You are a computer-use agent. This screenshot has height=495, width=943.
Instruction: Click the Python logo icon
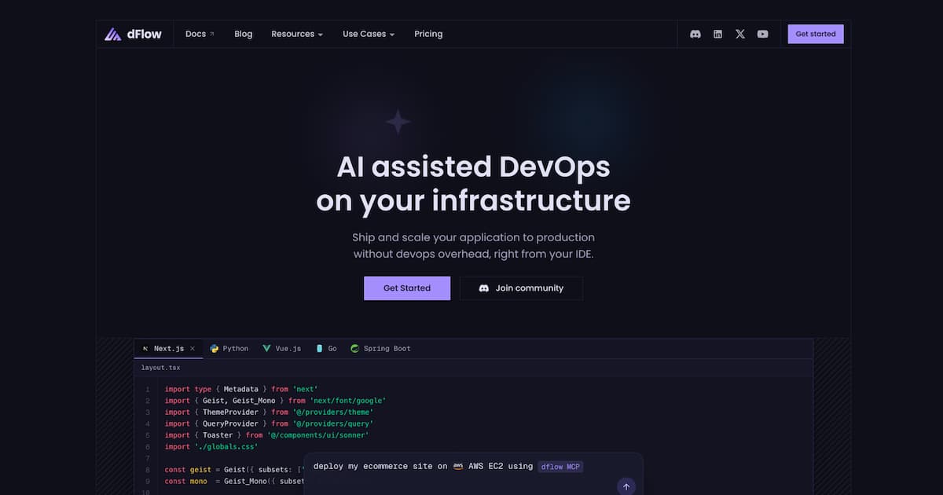click(x=214, y=349)
